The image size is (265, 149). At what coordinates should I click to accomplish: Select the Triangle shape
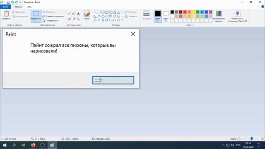click(118, 12)
